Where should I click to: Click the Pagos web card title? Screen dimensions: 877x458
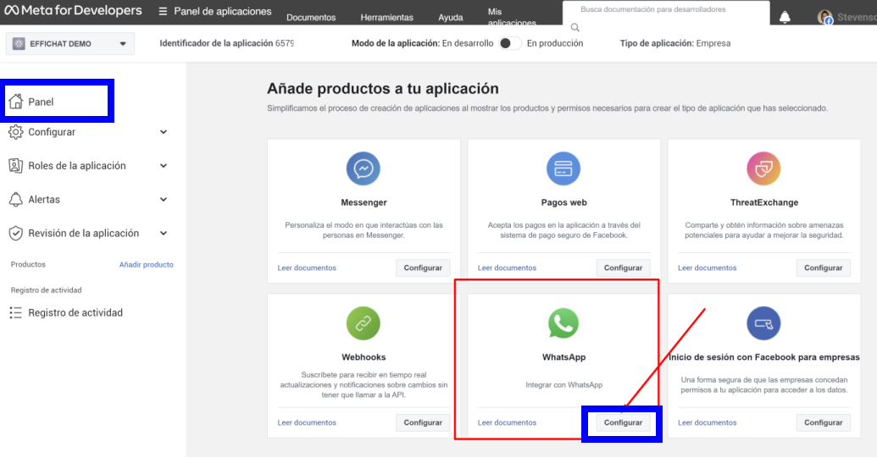point(563,202)
